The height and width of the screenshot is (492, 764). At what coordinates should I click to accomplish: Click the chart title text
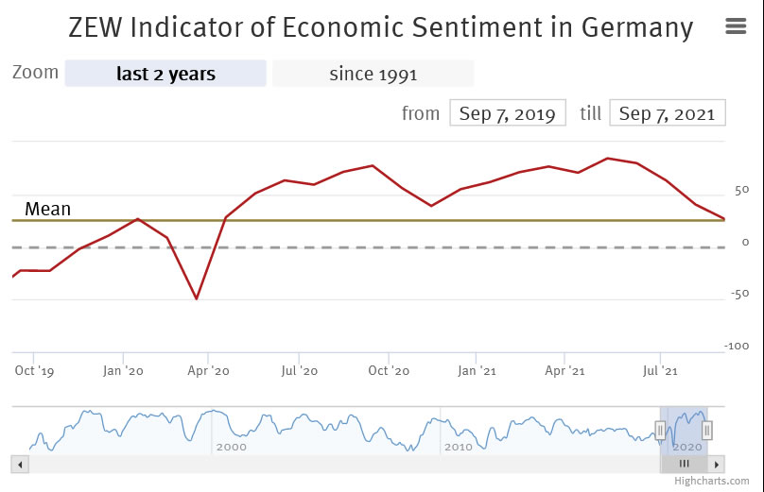coord(380,27)
